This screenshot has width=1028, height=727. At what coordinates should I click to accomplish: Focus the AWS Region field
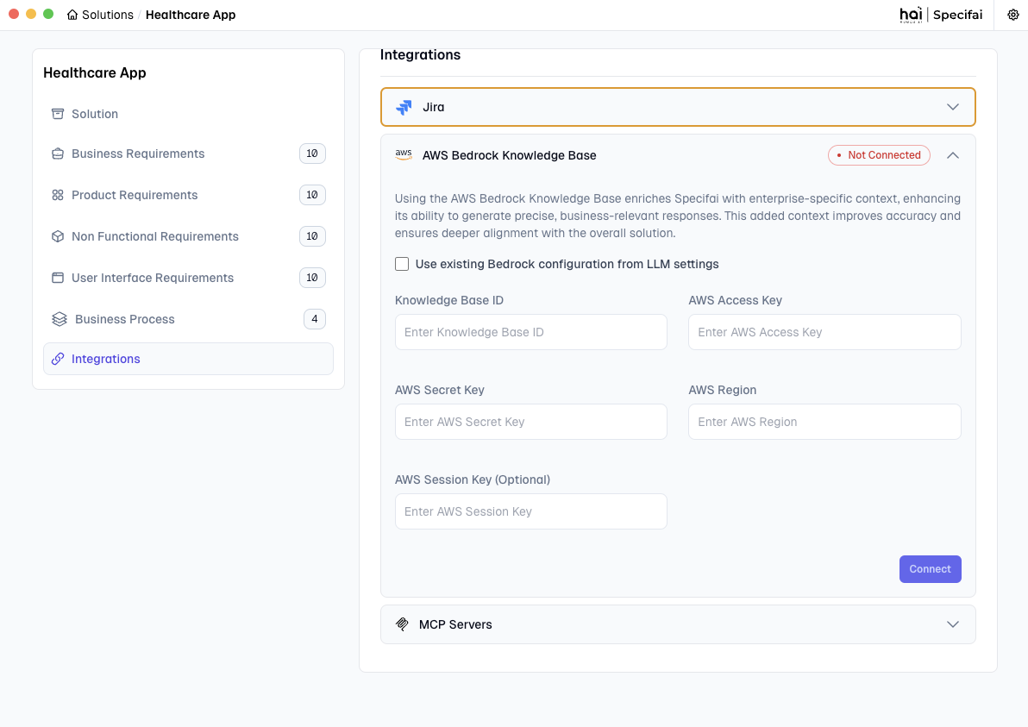[824, 422]
